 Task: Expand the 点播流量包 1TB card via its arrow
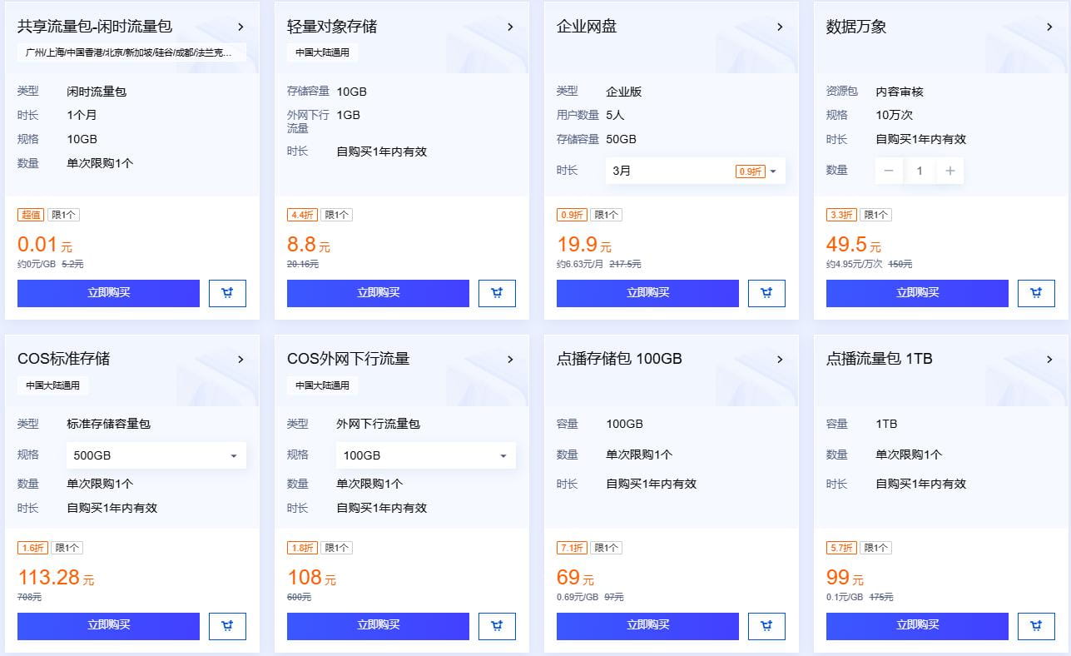click(1050, 359)
